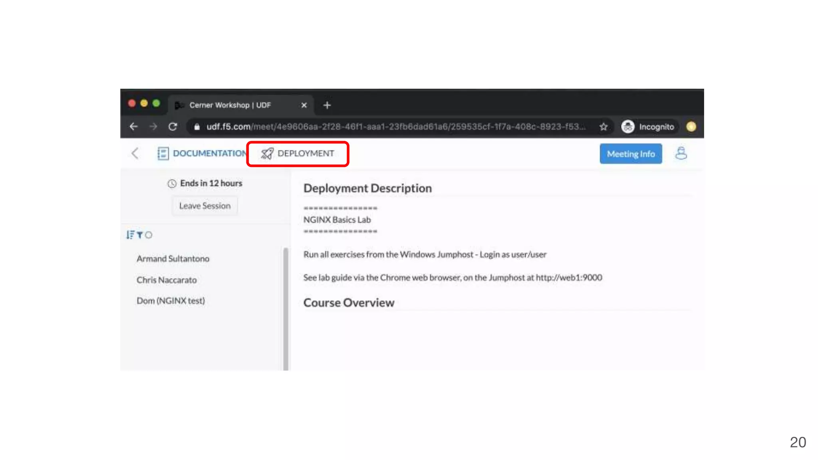The height and width of the screenshot is (460, 818).
Task: Bookmark page with star icon
Action: pos(603,127)
